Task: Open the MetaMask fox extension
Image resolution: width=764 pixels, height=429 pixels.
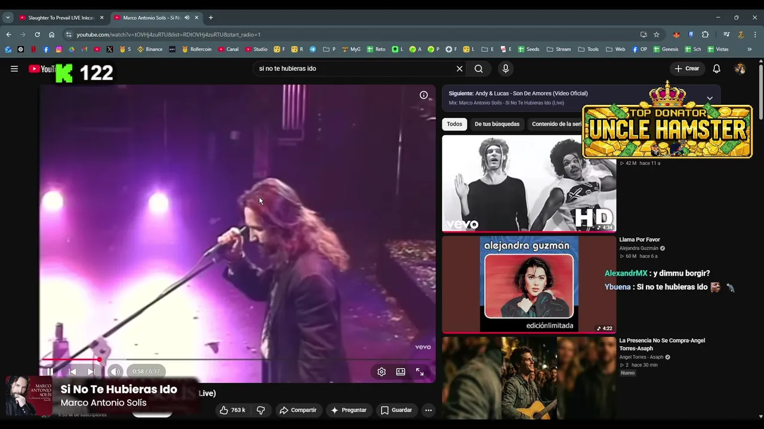Action: (x=676, y=35)
